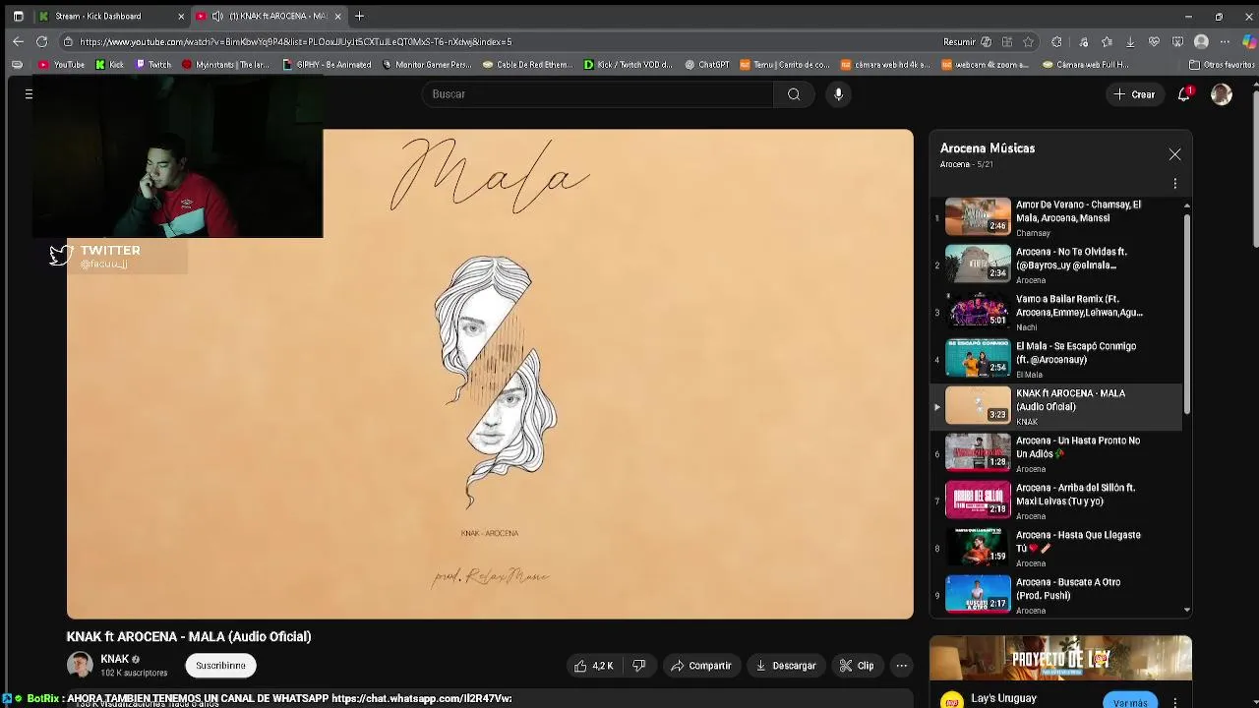The height and width of the screenshot is (708, 1259).
Task: Open Myinstants bookmark
Action: tap(225, 65)
